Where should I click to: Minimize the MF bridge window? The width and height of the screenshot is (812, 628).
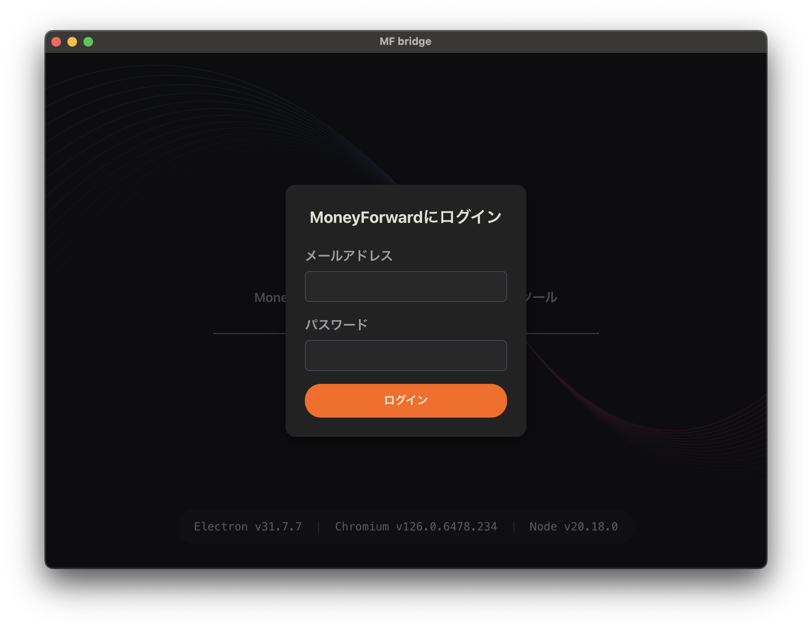pyautogui.click(x=72, y=42)
